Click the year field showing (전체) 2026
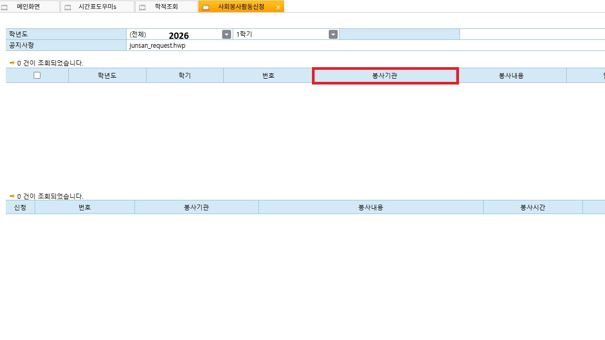The height and width of the screenshot is (340, 605). tap(173, 34)
